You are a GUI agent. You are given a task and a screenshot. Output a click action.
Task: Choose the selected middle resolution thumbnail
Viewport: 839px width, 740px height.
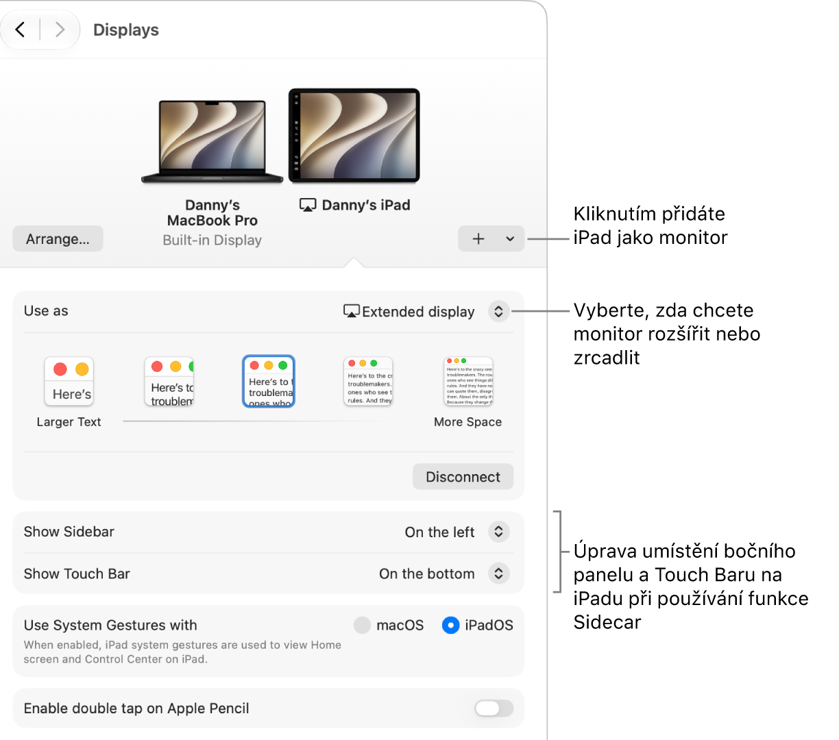click(x=269, y=382)
